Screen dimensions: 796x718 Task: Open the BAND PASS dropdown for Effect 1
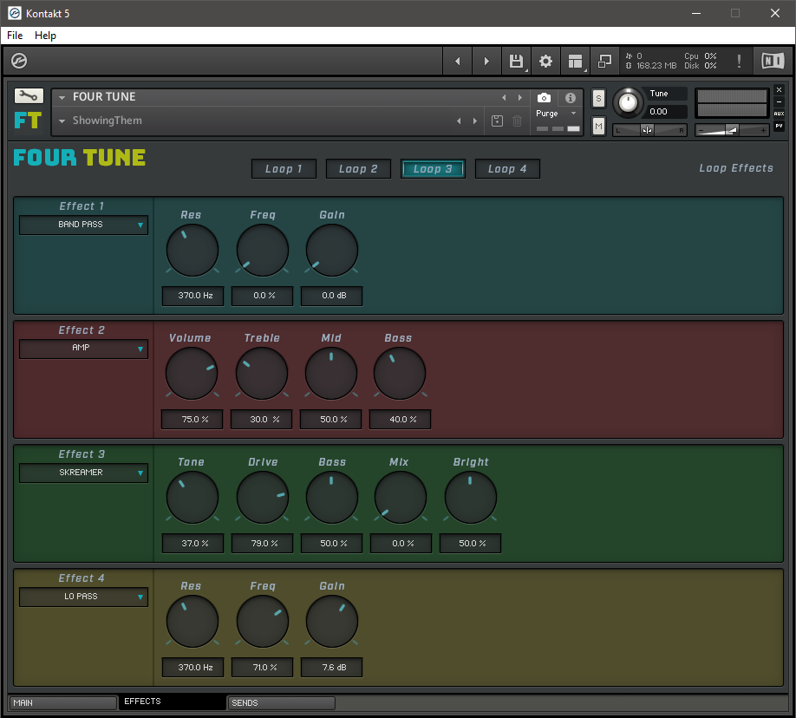82,225
